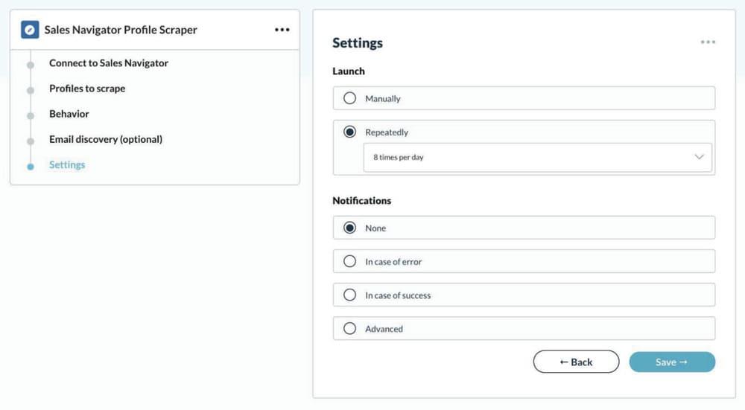Select the Manually launch radio button
Viewport: 745px width, 410px height.
(349, 98)
